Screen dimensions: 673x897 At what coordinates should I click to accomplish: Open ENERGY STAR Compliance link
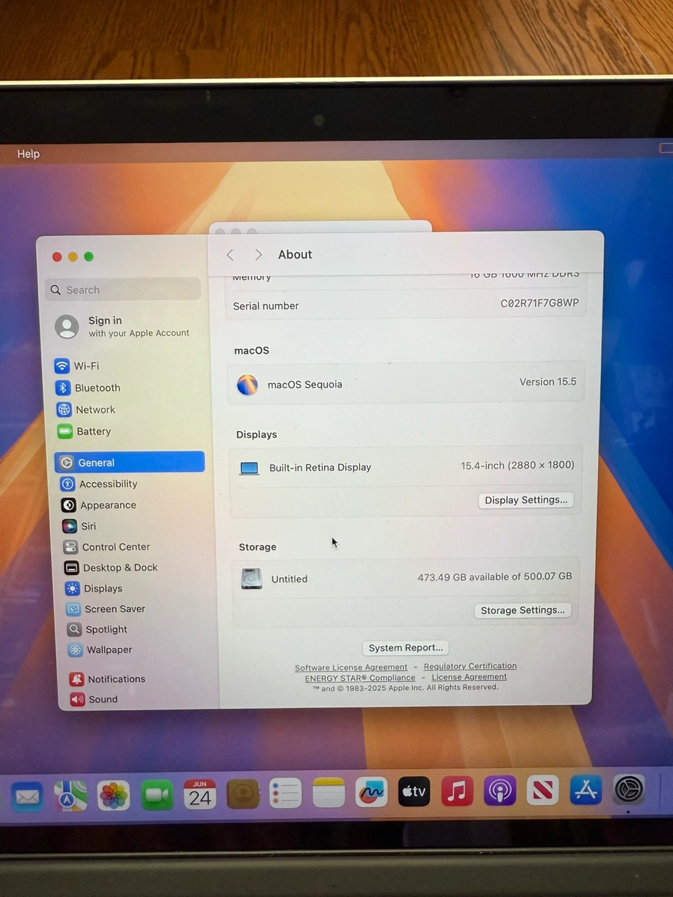[x=360, y=678]
